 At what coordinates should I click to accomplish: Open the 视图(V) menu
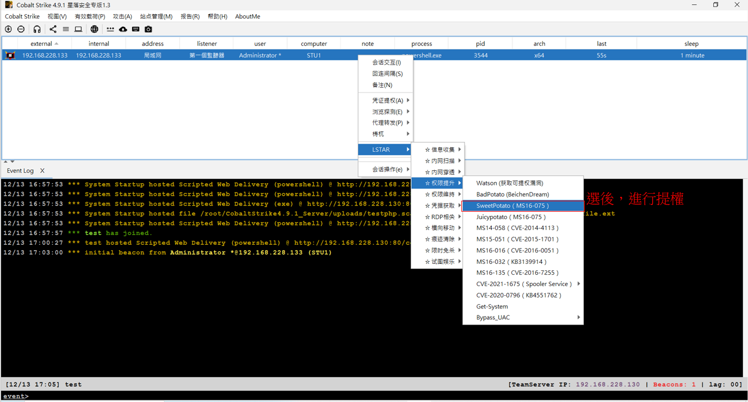tap(57, 16)
